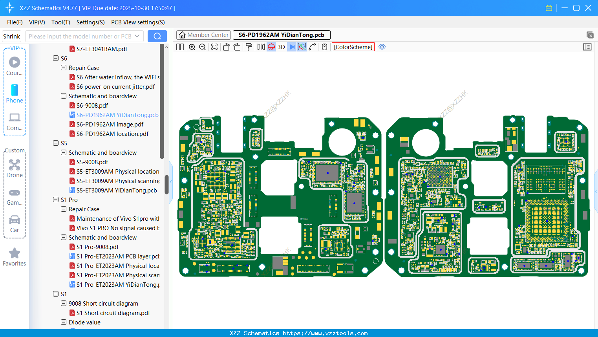
Task: Toggle the red component highlight mode
Action: [271, 47]
